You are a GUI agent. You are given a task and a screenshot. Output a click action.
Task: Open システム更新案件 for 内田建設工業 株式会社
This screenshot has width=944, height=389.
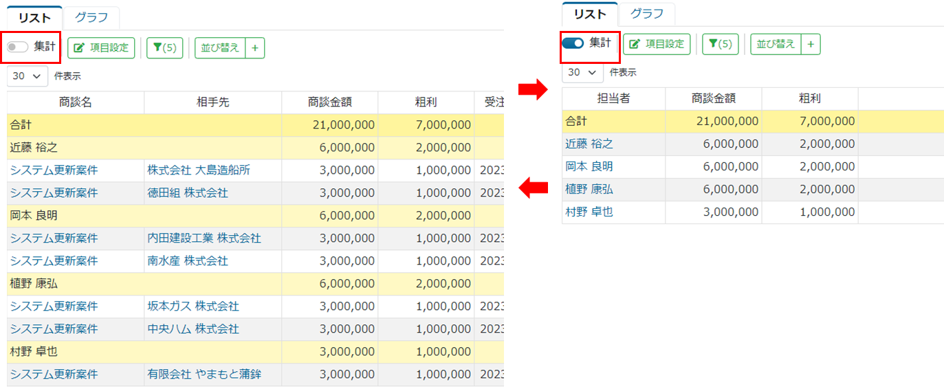click(x=54, y=238)
